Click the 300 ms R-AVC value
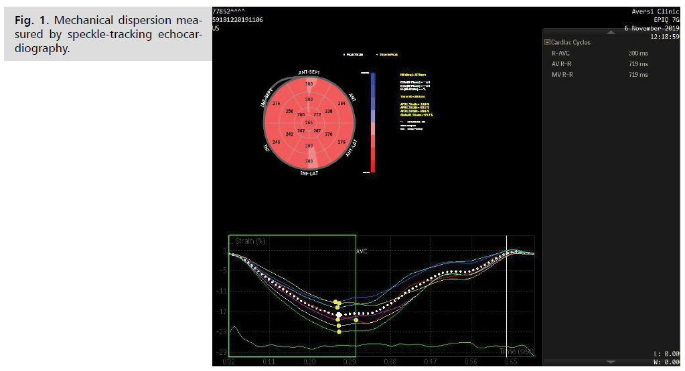685x371 pixels. point(638,53)
